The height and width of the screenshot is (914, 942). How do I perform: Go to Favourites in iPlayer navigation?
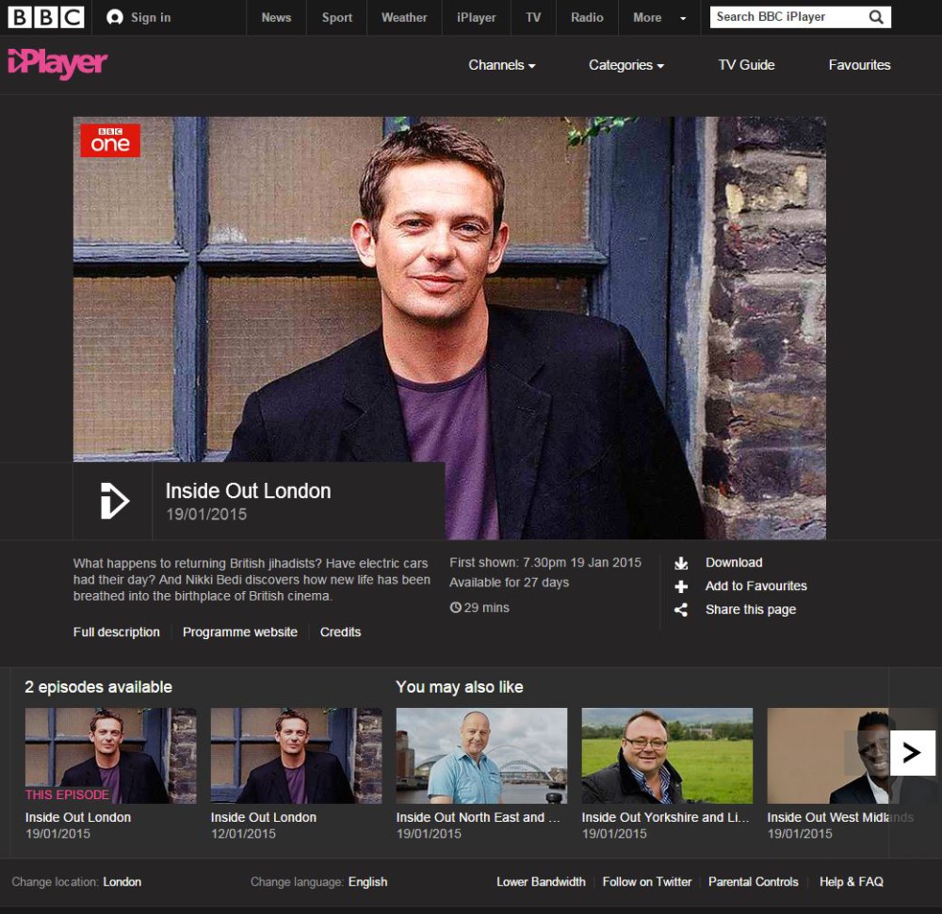[859, 65]
